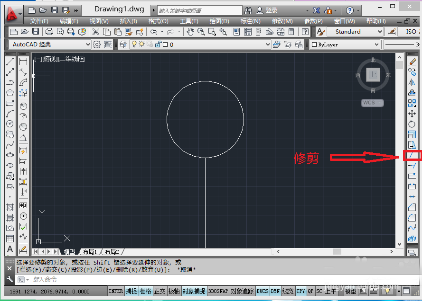The height and width of the screenshot is (301, 422).
Task: Choose the Polygon drawing tool
Action: coord(10,93)
